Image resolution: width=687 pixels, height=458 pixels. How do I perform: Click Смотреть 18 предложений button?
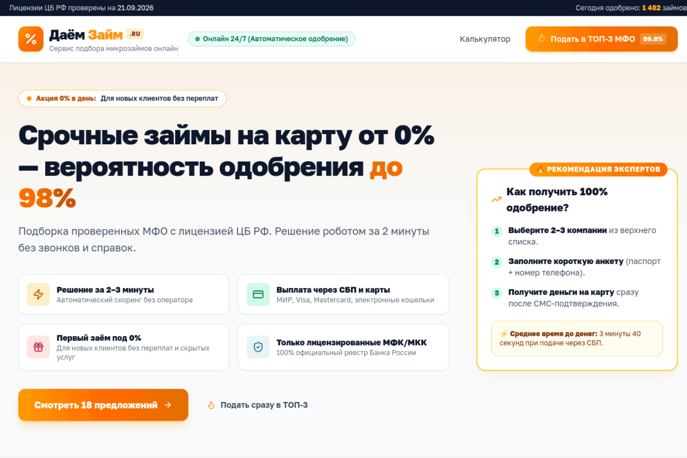(x=103, y=405)
